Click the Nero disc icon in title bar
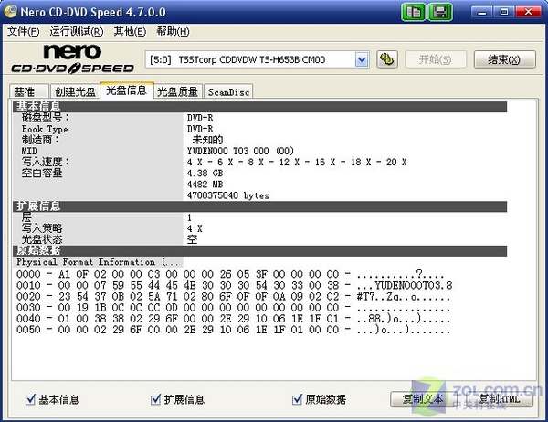This screenshot has width=548, height=422. coord(10,12)
